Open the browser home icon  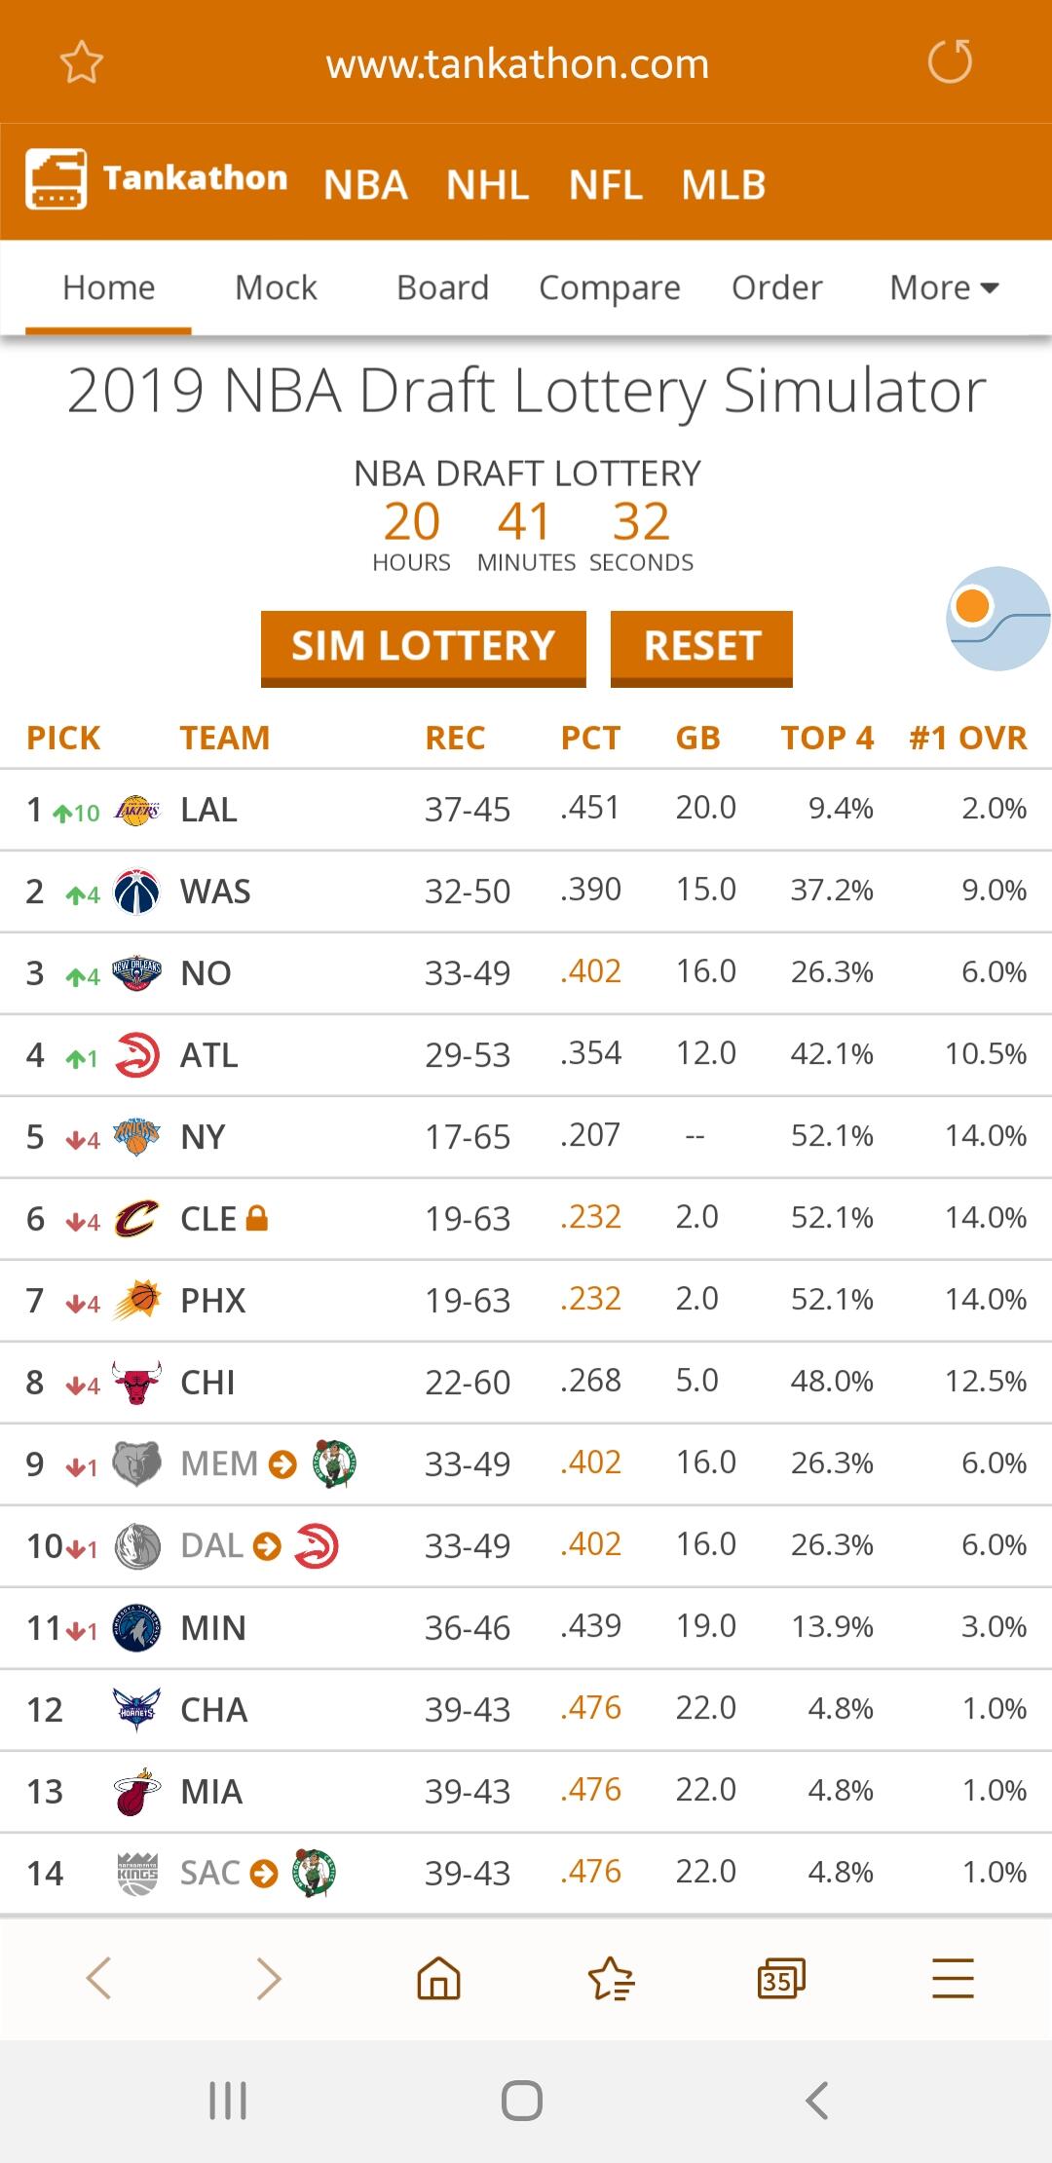pos(438,1979)
